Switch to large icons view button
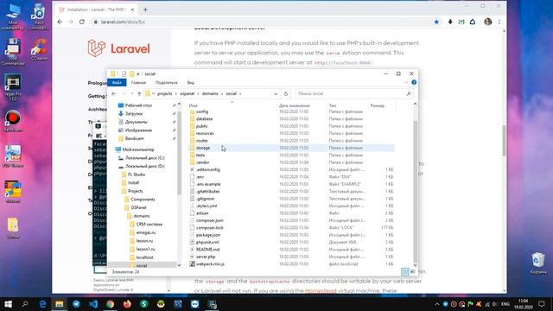Image resolution: width=553 pixels, height=311 pixels. point(413,271)
